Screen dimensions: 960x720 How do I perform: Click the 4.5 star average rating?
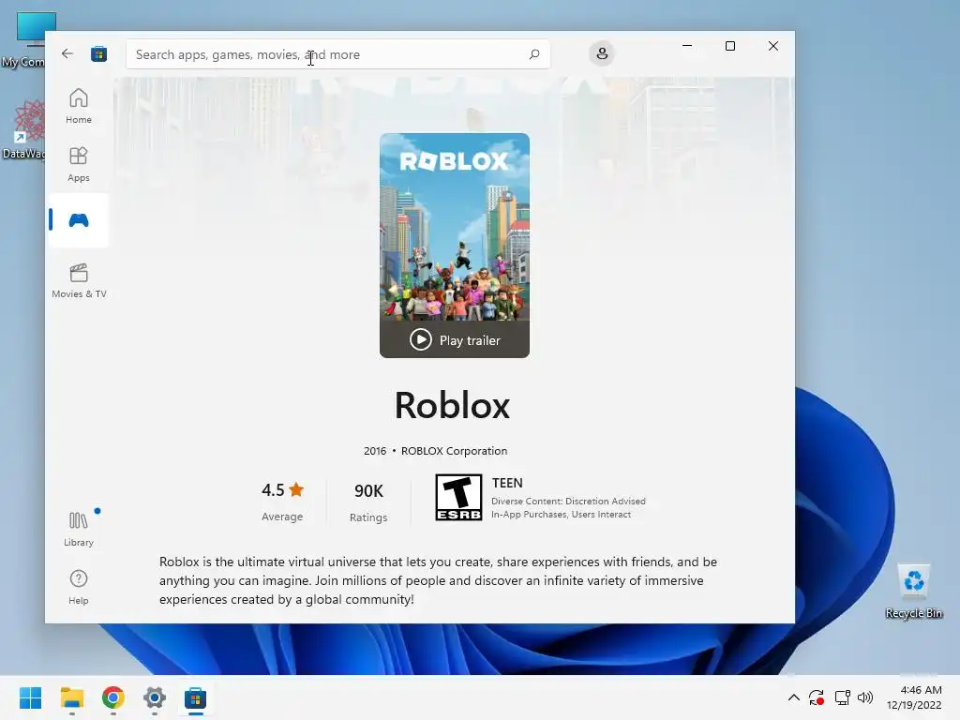click(282, 501)
